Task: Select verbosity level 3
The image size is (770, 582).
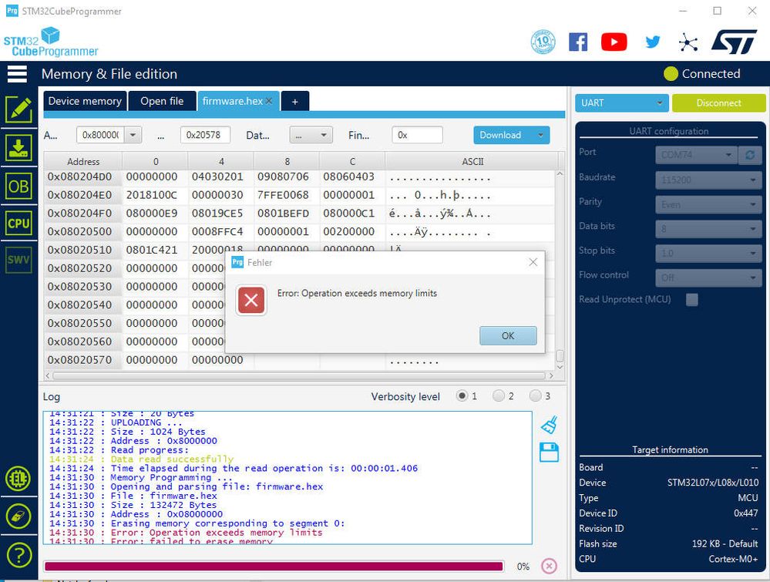Action: click(x=535, y=396)
